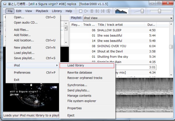
Task: Click the seek bar slider
Action: tap(160, 11)
